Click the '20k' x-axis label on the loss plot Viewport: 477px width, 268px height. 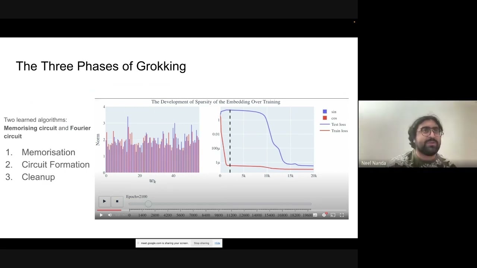314,176
